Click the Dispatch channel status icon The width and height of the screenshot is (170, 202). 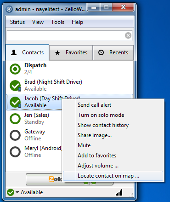coord(15,69)
